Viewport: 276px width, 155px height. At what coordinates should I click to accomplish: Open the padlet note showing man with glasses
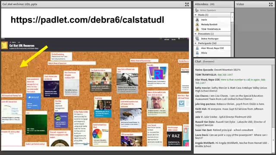pos(157,103)
